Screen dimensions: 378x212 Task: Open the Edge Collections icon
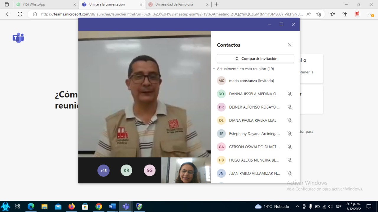[345, 14]
